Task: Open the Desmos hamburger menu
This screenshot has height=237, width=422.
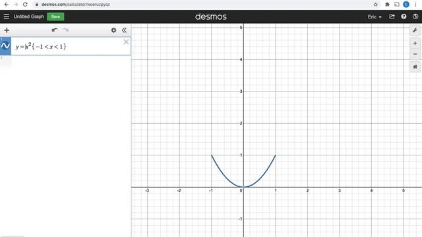Action: [x=6, y=16]
